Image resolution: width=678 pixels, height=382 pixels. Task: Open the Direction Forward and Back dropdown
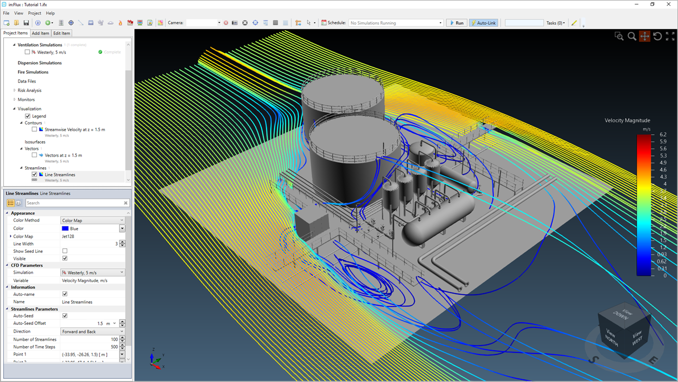coord(93,332)
